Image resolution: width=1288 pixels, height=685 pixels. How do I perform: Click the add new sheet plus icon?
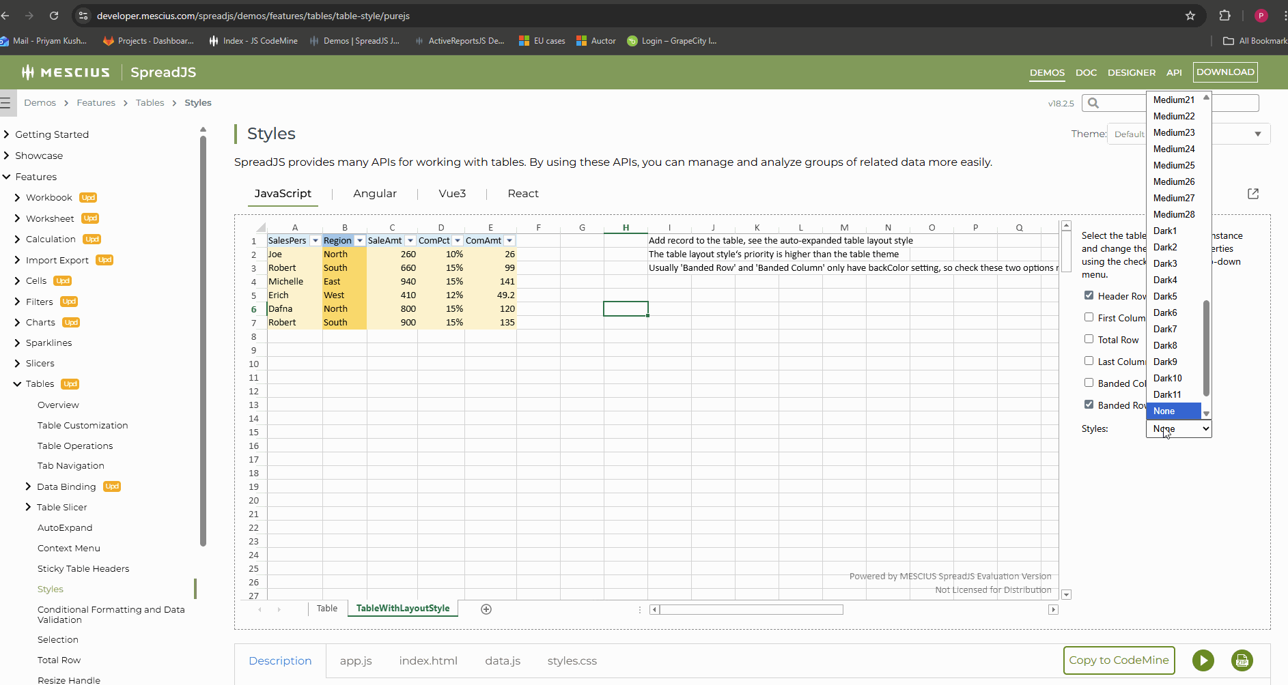[x=486, y=609]
